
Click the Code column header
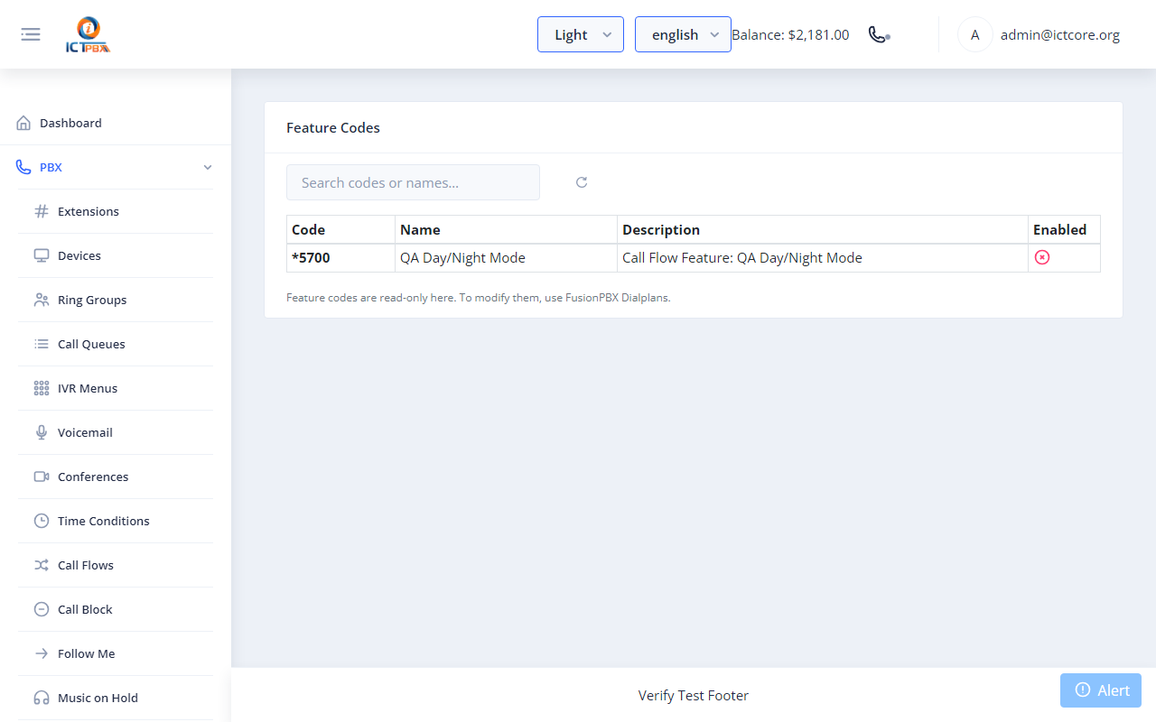340,229
